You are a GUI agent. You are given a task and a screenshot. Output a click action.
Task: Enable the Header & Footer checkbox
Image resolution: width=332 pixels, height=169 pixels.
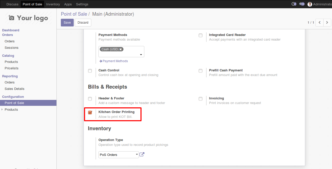pos(90,99)
